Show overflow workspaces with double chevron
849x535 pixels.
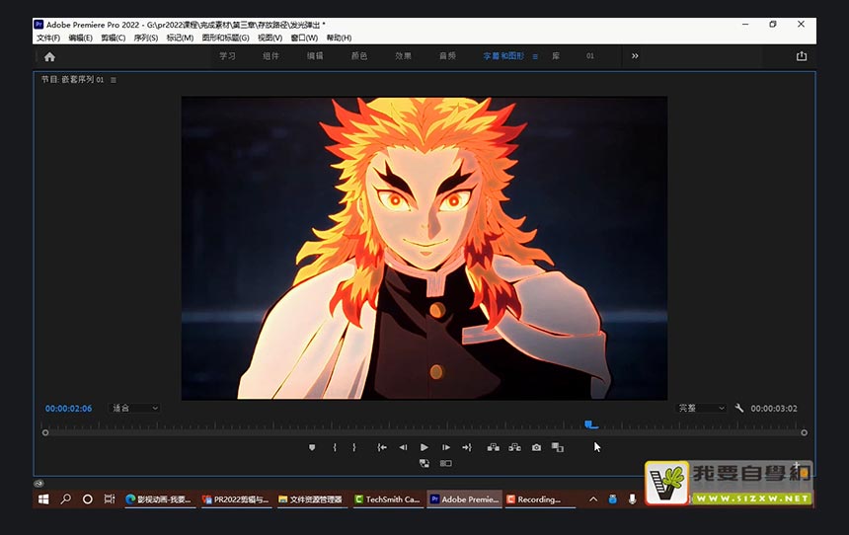(x=635, y=56)
